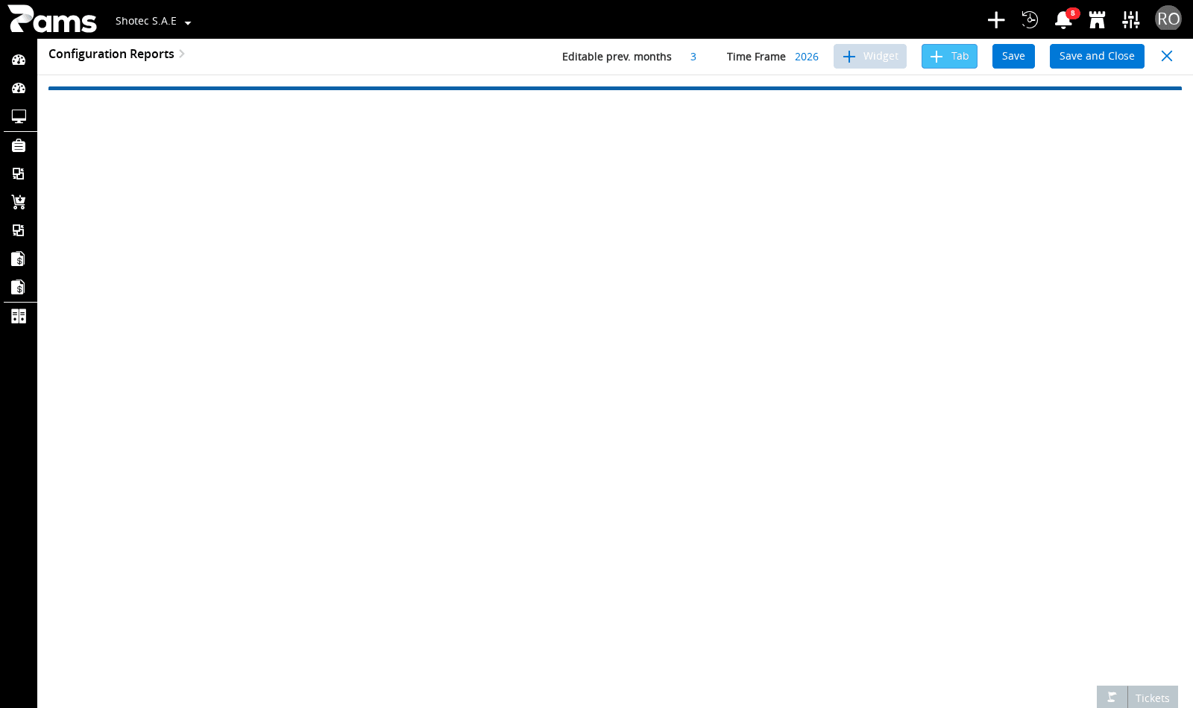Change the Time Frame value 2026
Image resolution: width=1193 pixels, height=708 pixels.
[807, 57]
